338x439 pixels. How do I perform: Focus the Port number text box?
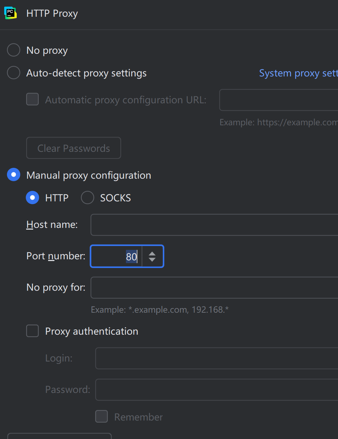(116, 256)
